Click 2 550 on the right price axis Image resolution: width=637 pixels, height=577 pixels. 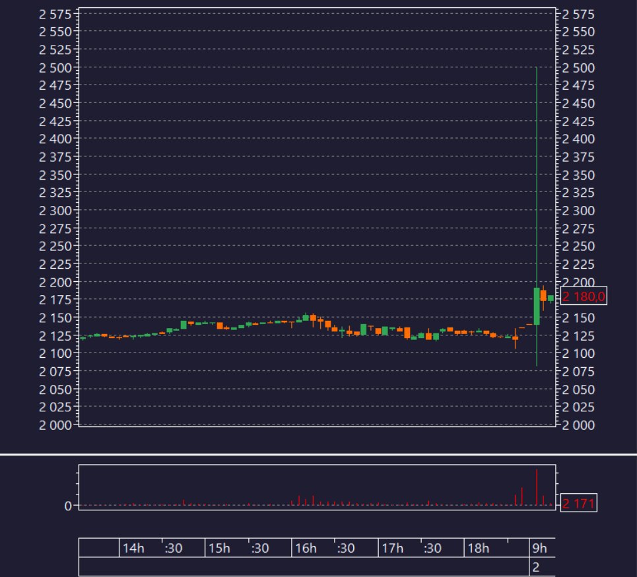tap(578, 32)
